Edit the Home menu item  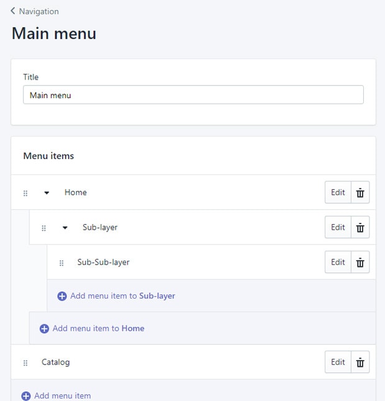(338, 192)
